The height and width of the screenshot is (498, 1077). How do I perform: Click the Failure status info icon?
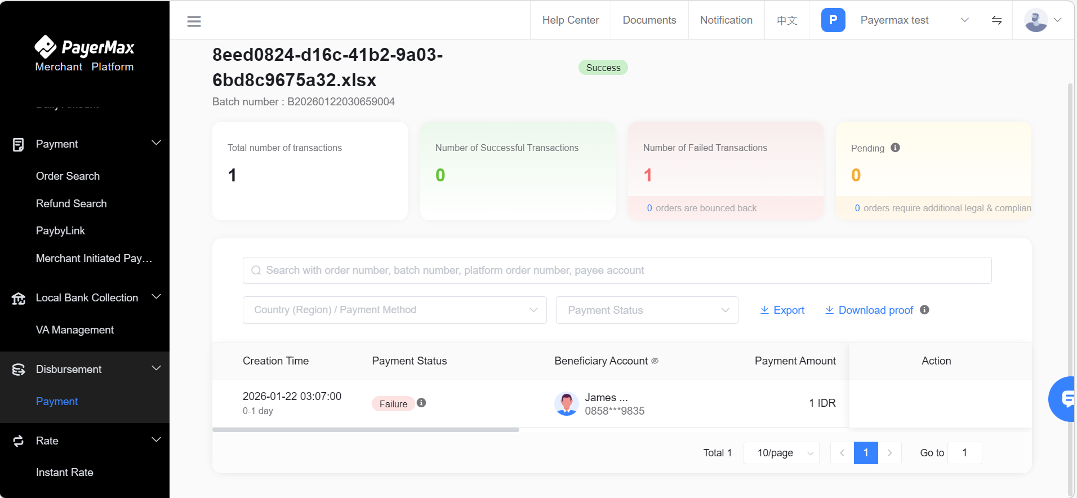[421, 403]
